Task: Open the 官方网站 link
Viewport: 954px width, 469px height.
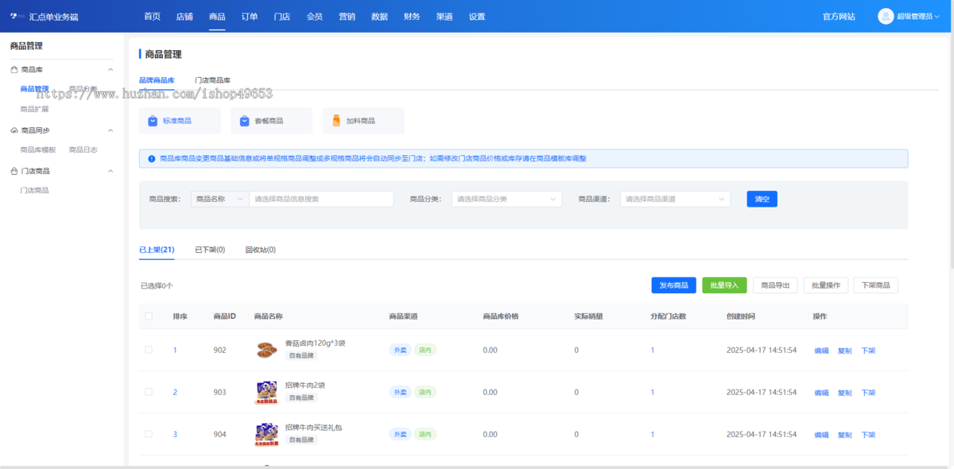Action: (x=839, y=17)
